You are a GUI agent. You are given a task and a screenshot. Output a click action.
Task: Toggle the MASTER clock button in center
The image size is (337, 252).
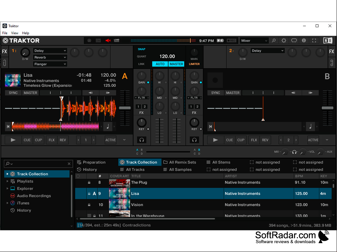pos(177,64)
